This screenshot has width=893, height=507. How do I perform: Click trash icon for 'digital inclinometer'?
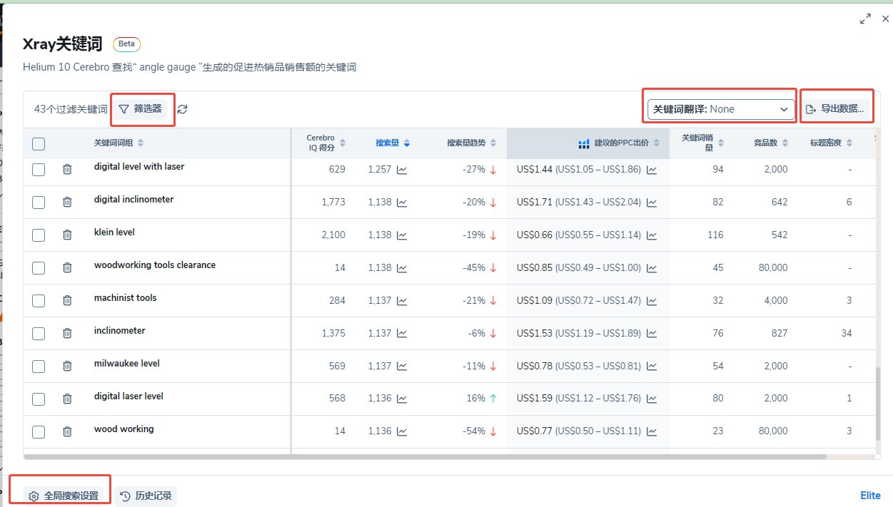pyautogui.click(x=67, y=202)
